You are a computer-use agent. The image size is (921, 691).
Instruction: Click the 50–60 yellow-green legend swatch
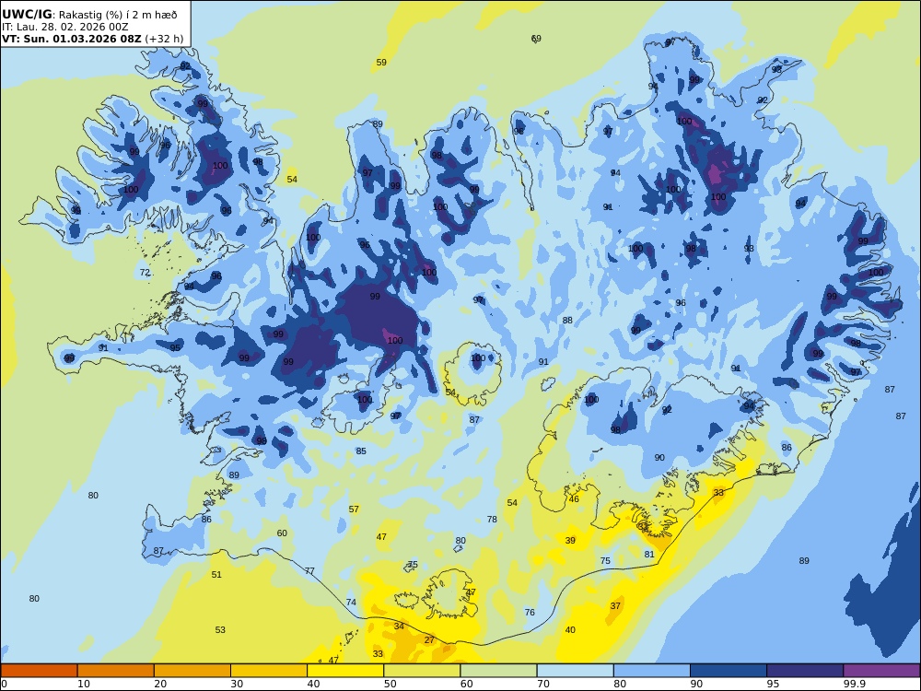422,671
